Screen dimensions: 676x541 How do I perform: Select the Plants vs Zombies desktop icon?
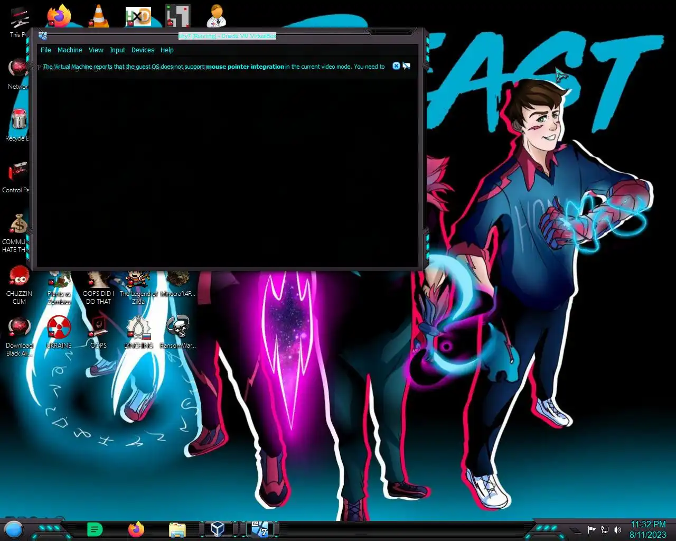pos(59,288)
